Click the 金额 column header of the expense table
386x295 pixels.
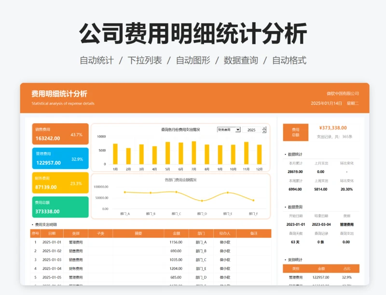pos(177,233)
